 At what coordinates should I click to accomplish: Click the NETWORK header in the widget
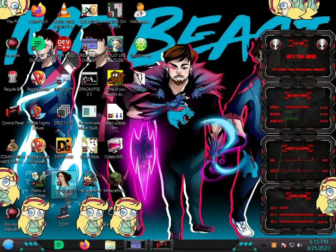tap(298, 148)
